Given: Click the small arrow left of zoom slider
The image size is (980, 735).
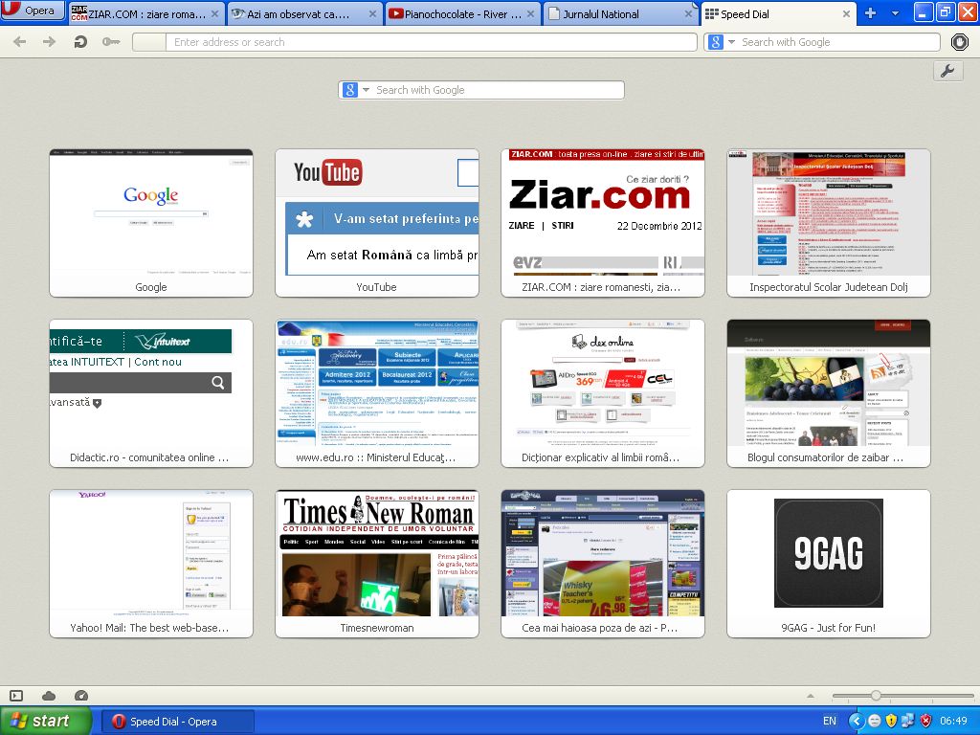Looking at the screenshot, I should tap(811, 696).
